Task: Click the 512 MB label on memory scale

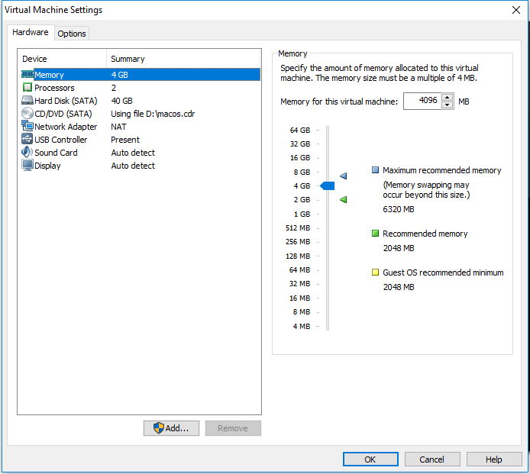Action: coord(298,227)
